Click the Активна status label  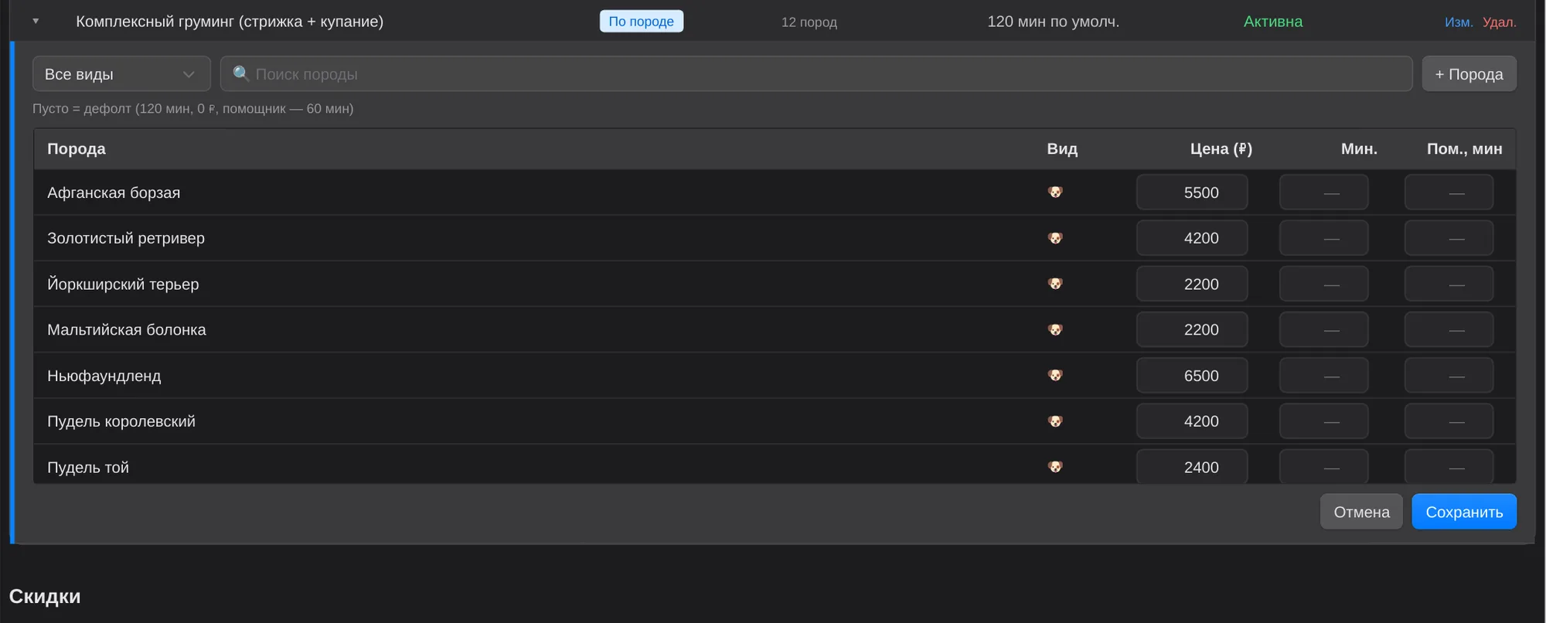(1273, 22)
